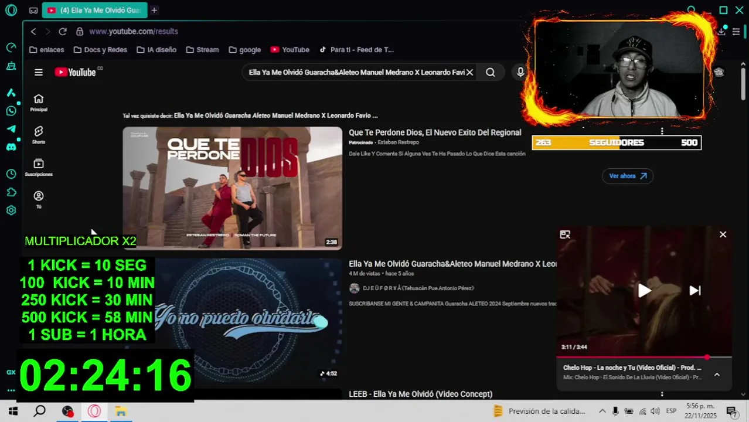Reload the YouTube results page
The image size is (749, 422).
pyautogui.click(x=63, y=31)
